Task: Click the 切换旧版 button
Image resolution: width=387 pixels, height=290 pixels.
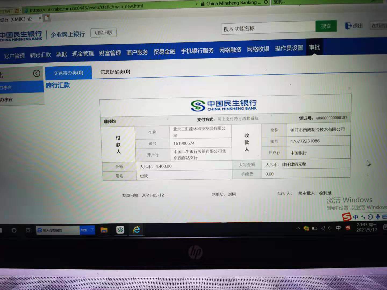Action: point(103,33)
